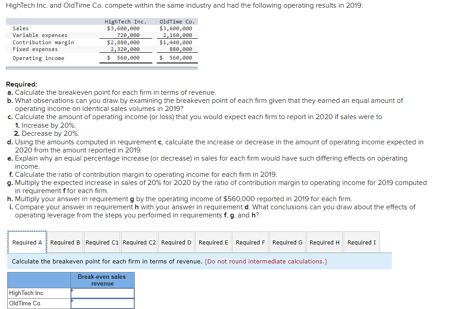Click HighTech sales value $3,600,000

coord(123,28)
